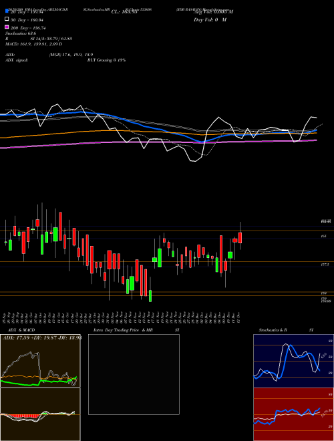Viewport: 334px width, 441px height.
Task: Open the blue-background Stochastics chart panel
Action: coord(293,361)
